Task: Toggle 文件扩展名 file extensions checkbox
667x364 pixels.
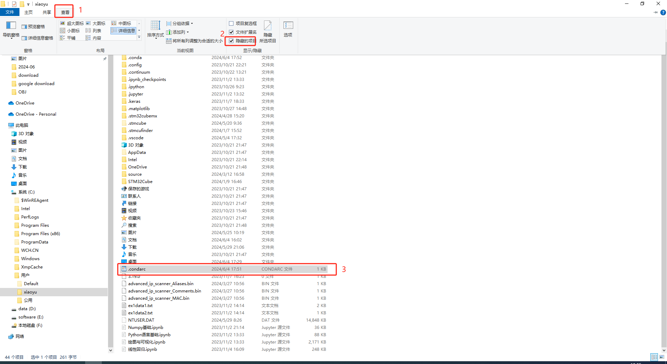Action: pyautogui.click(x=243, y=32)
